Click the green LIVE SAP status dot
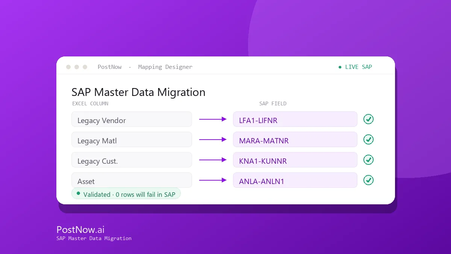This screenshot has height=254, width=451. point(340,67)
